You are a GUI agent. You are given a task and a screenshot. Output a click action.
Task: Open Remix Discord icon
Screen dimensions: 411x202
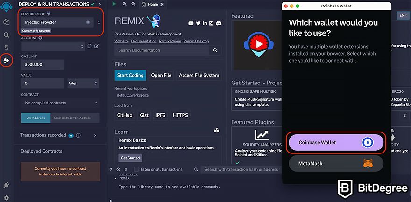219,23
